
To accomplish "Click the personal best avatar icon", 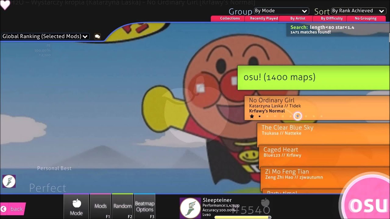I will pyautogui.click(x=9, y=181).
